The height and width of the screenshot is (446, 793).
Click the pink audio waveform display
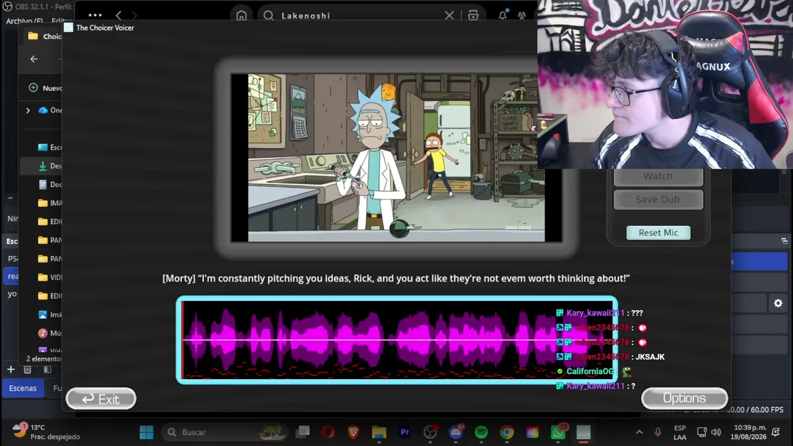396,340
